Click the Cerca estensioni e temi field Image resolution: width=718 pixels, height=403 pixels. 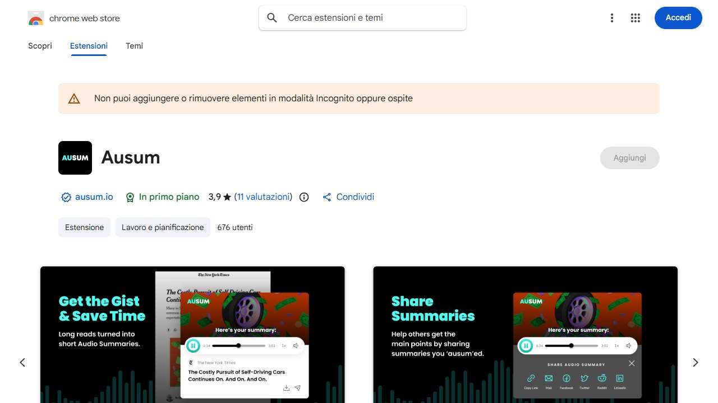point(362,18)
